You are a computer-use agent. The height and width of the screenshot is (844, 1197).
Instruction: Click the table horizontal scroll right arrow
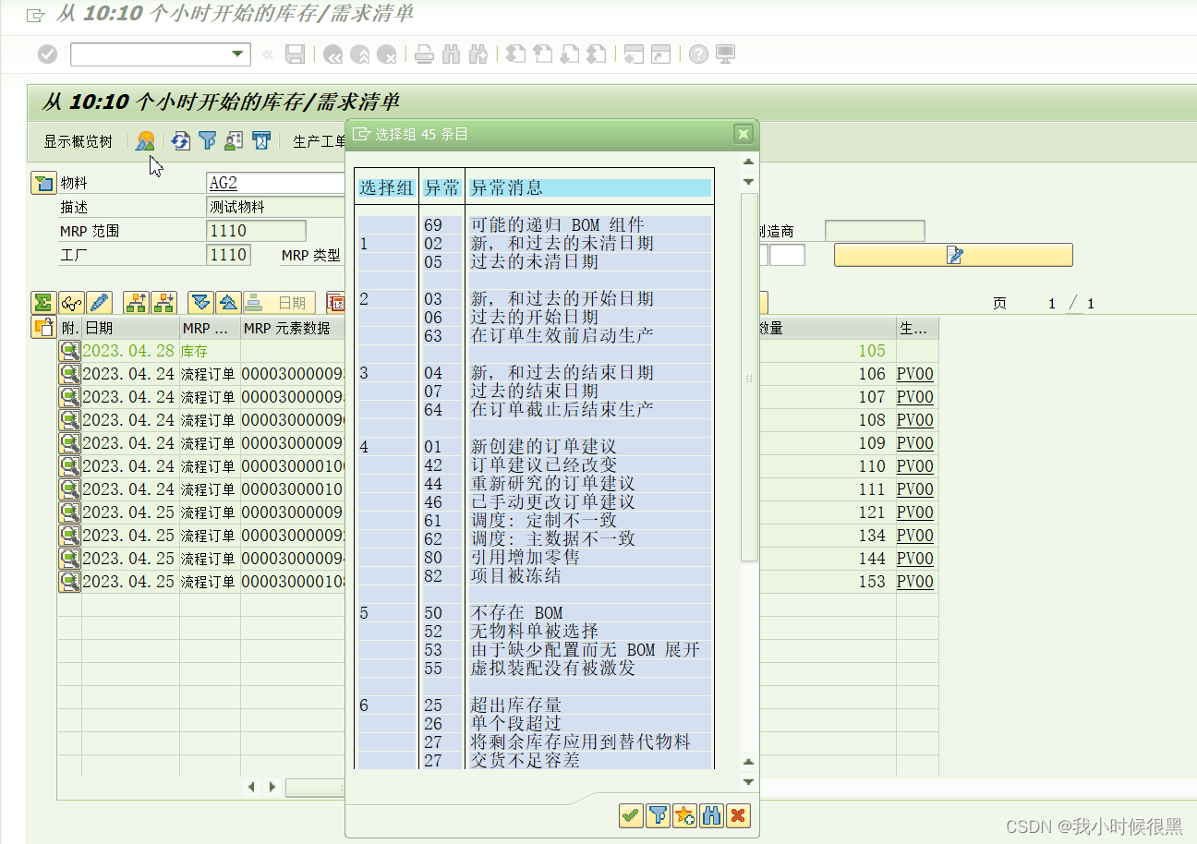(272, 787)
